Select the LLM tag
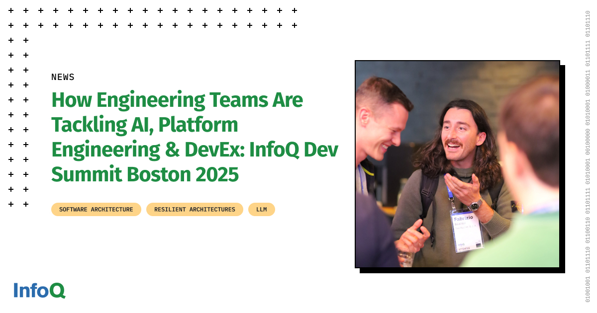This screenshot has width=597, height=313. [262, 210]
